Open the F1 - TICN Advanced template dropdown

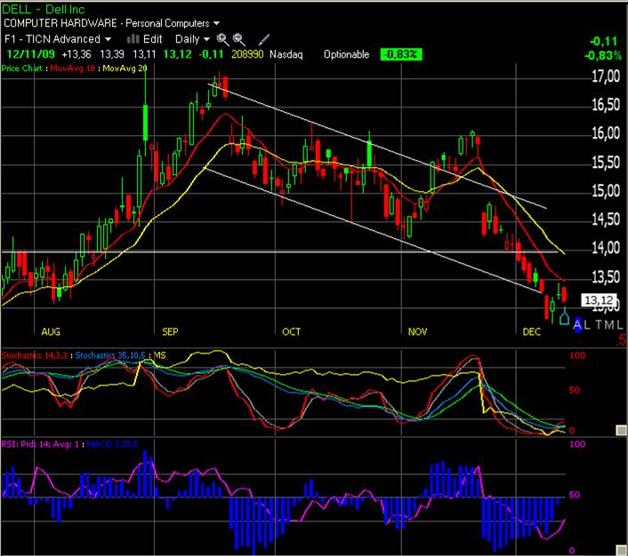(109, 39)
